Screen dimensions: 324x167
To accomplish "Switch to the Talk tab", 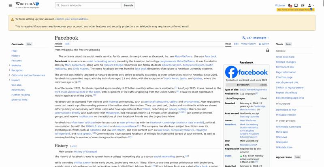I will (x=67, y=44).
